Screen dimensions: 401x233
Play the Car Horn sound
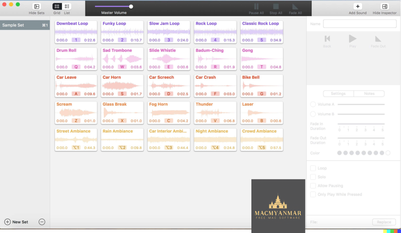tap(122, 86)
